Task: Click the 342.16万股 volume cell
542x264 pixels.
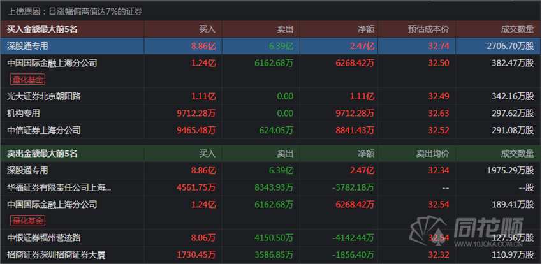Action: (x=513, y=96)
